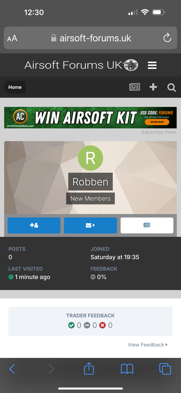Tap the search magnifier icon
The width and height of the screenshot is (181, 393).
(x=172, y=87)
